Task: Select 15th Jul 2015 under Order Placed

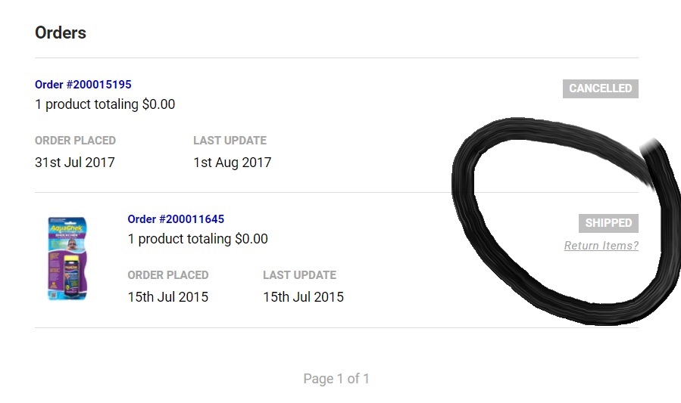Action: [168, 297]
